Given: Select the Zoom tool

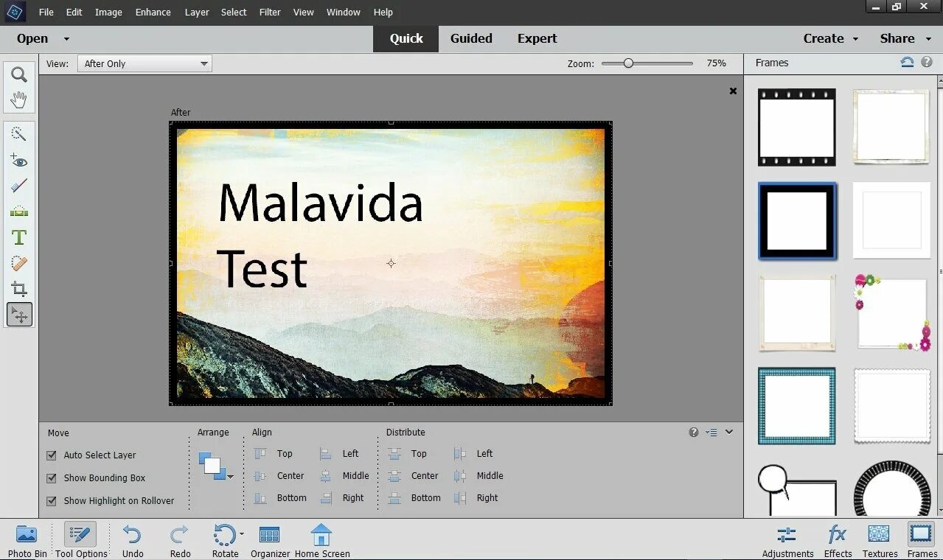Looking at the screenshot, I should (x=19, y=74).
